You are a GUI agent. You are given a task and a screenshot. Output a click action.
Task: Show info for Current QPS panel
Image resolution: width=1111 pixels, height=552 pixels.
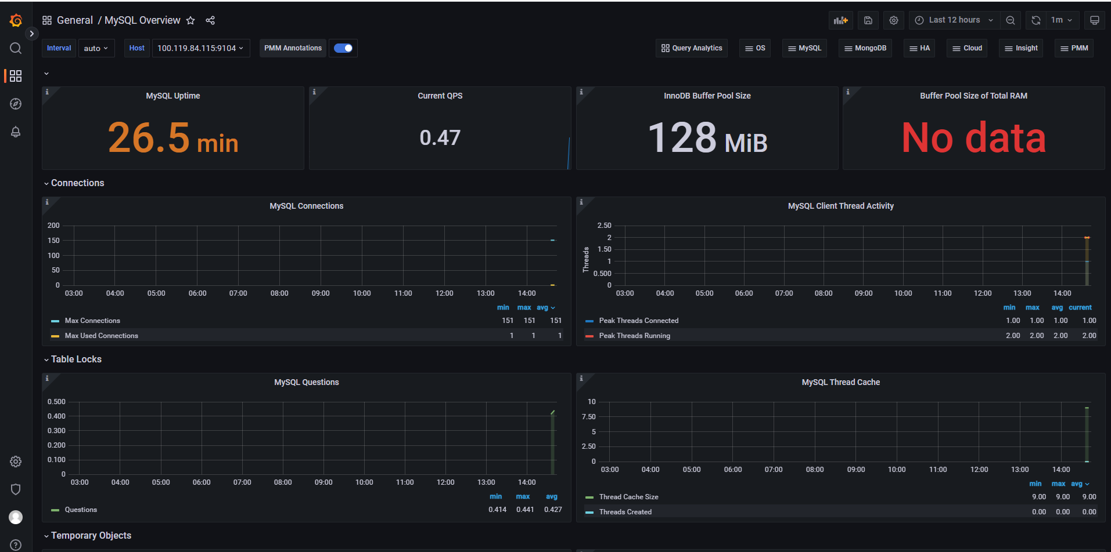tap(314, 92)
